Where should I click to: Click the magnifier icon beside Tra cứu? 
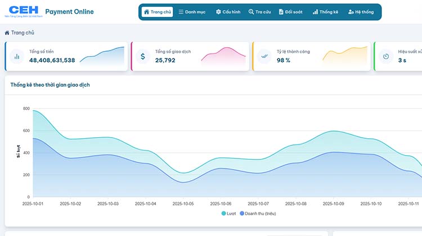tap(251, 12)
